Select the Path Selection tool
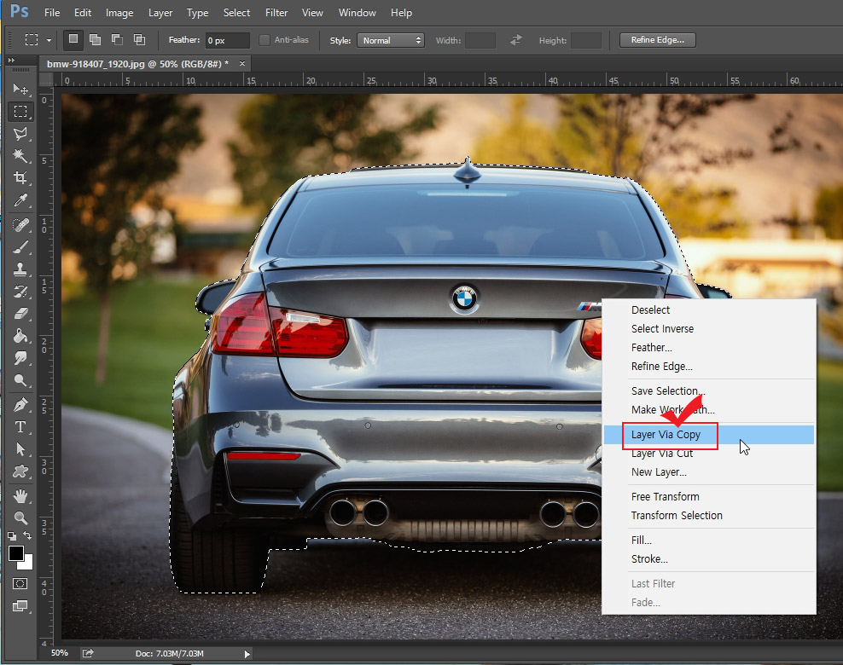The height and width of the screenshot is (665, 843). click(20, 448)
